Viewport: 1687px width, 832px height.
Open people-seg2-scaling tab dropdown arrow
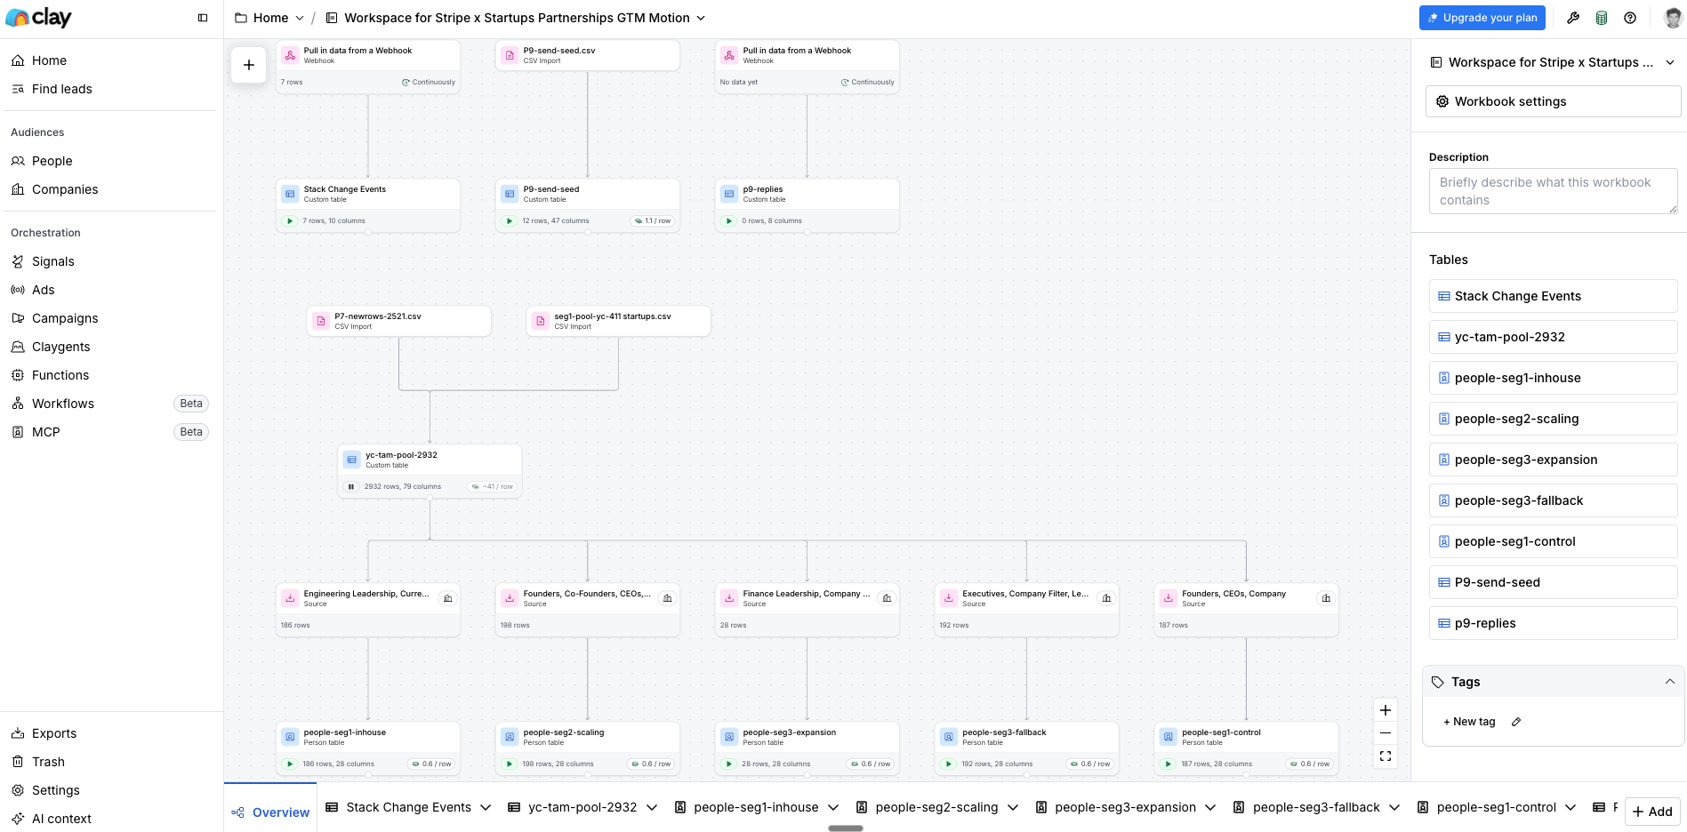pyautogui.click(x=1013, y=807)
